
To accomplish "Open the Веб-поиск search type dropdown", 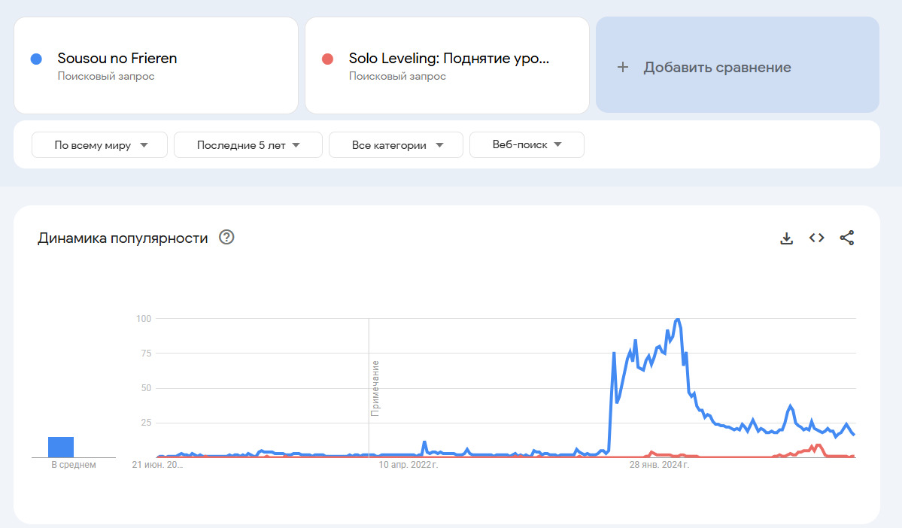I will (x=527, y=145).
